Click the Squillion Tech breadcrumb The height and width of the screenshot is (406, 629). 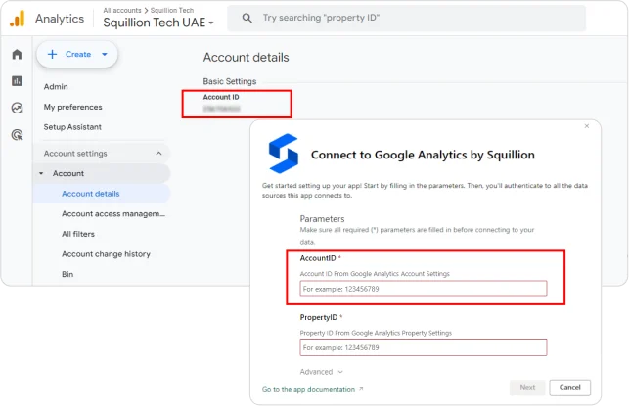[x=172, y=10]
